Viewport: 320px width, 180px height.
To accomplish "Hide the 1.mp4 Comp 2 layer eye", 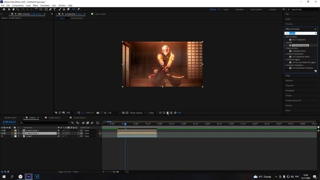I will pos(2,133).
